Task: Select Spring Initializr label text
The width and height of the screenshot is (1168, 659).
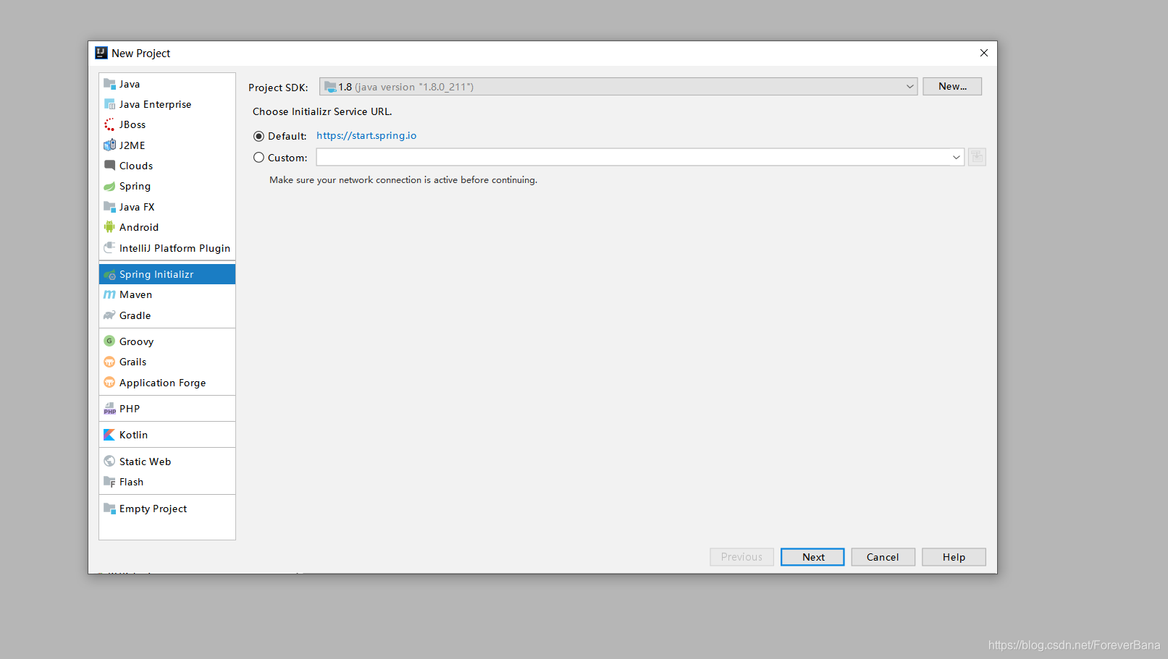Action: tap(156, 274)
